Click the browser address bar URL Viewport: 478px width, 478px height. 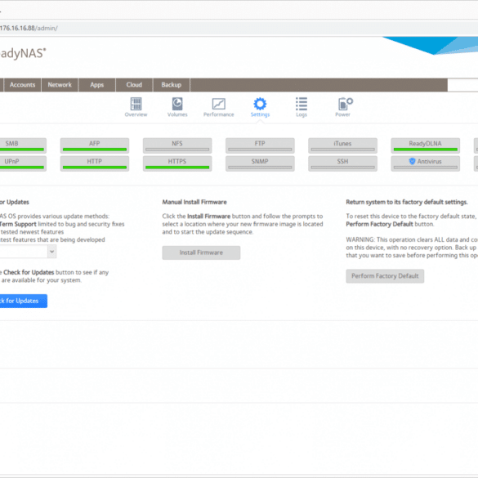29,28
